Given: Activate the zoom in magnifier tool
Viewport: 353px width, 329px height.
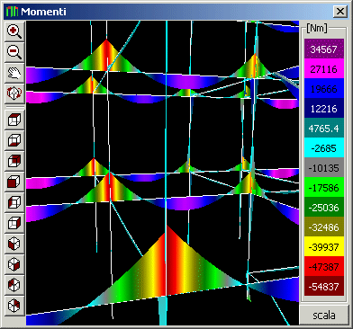Looking at the screenshot, I should [x=14, y=31].
